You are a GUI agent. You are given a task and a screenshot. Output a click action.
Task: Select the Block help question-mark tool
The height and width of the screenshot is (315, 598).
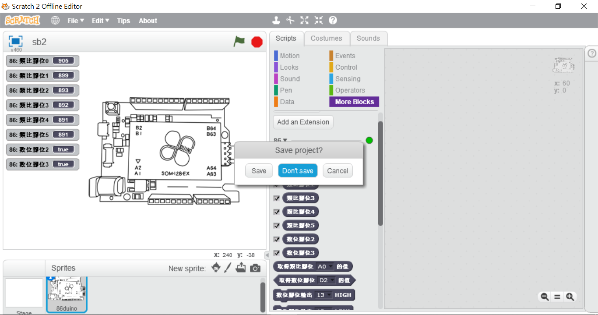333,20
